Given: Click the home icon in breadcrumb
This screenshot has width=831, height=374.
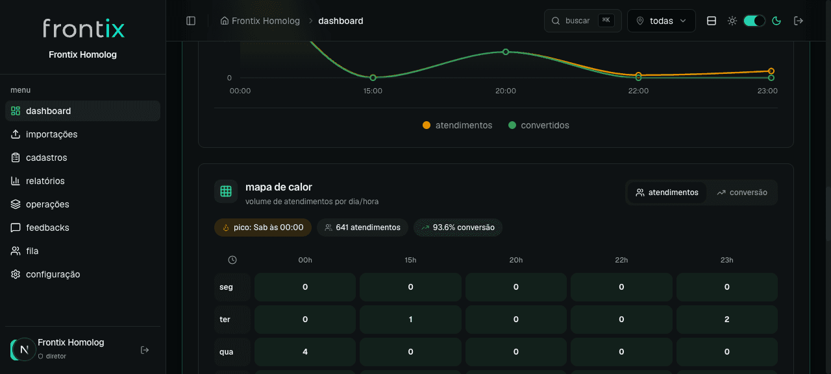Looking at the screenshot, I should click(225, 21).
